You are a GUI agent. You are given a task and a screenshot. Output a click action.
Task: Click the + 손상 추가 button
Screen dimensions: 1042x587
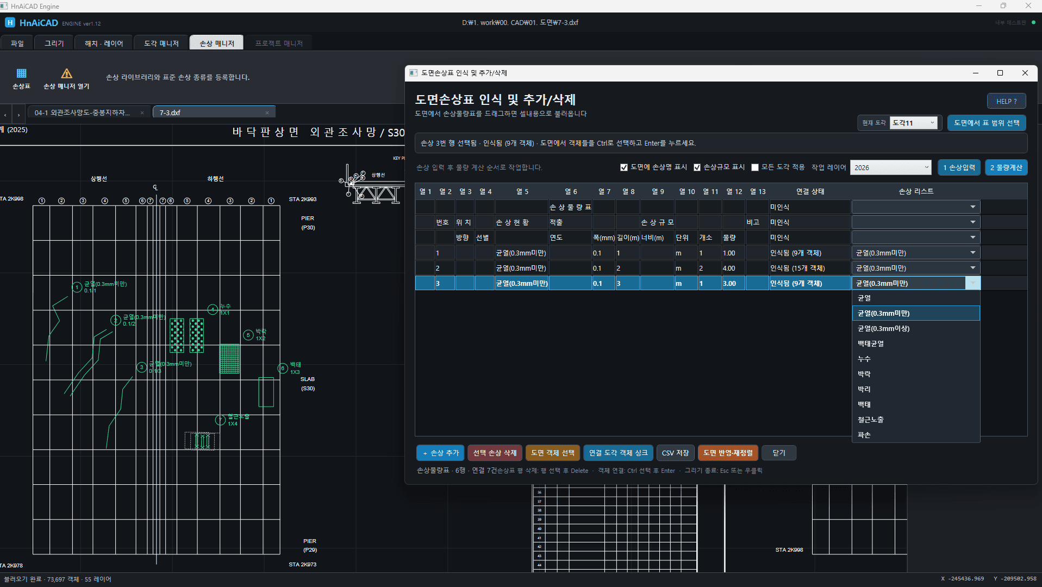tap(441, 453)
